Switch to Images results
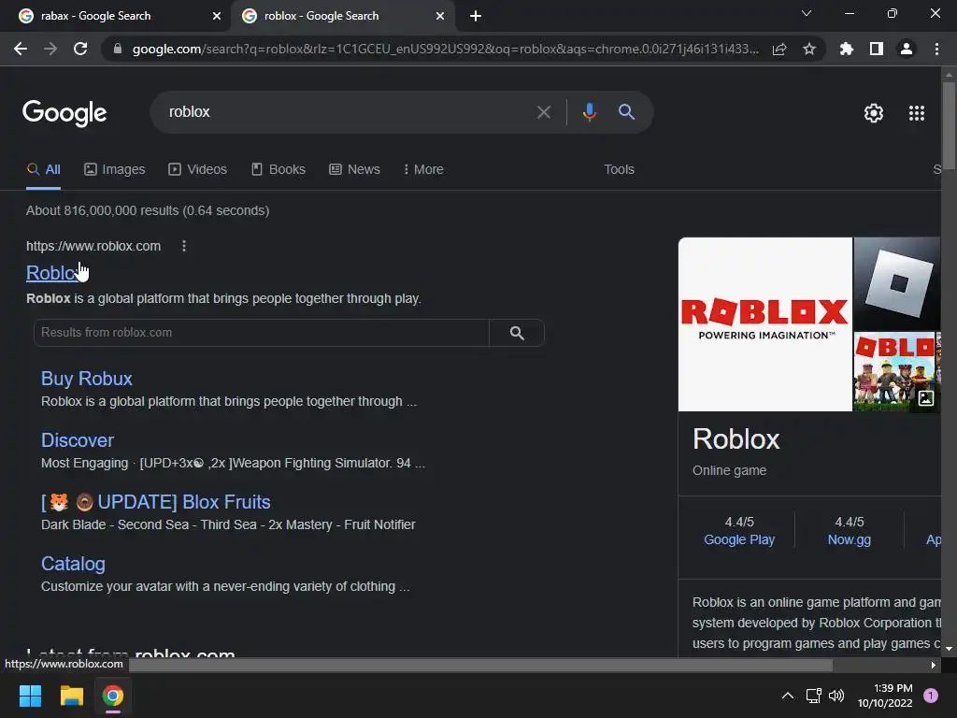Image resolution: width=957 pixels, height=718 pixels. pos(115,169)
